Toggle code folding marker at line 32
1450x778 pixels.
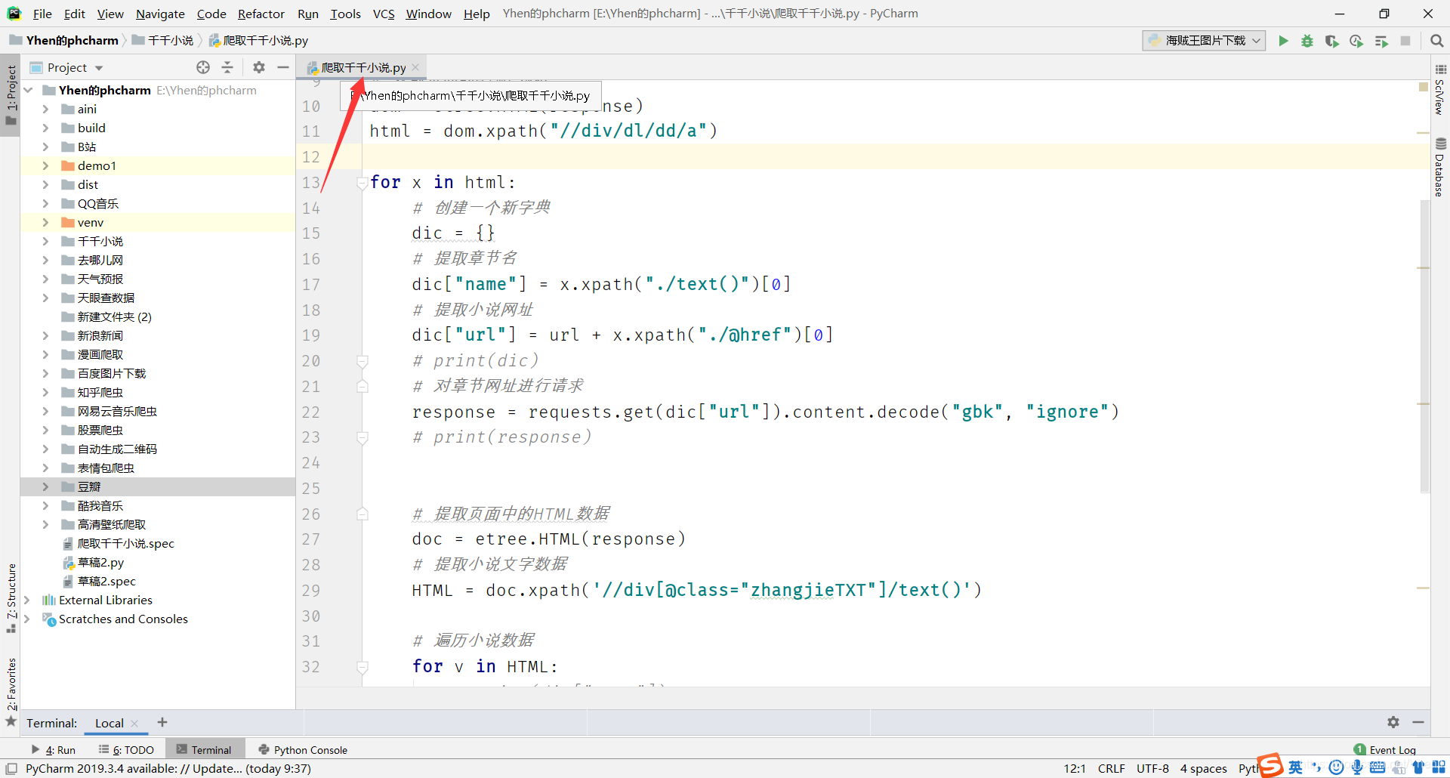point(362,667)
